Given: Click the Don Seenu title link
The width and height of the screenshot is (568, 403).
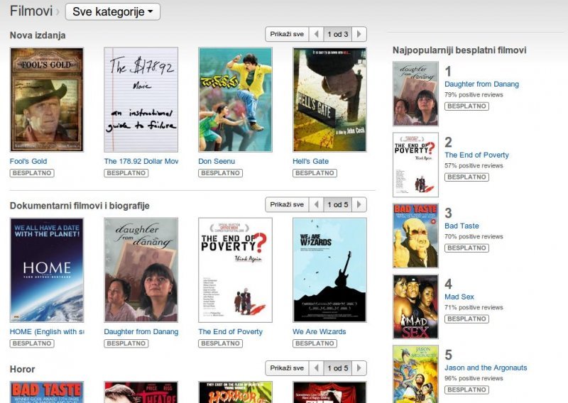Looking at the screenshot, I should (x=217, y=161).
